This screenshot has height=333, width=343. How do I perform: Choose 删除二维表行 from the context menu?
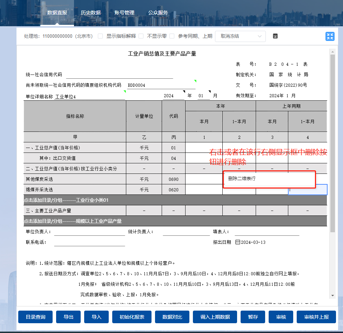[242, 178]
